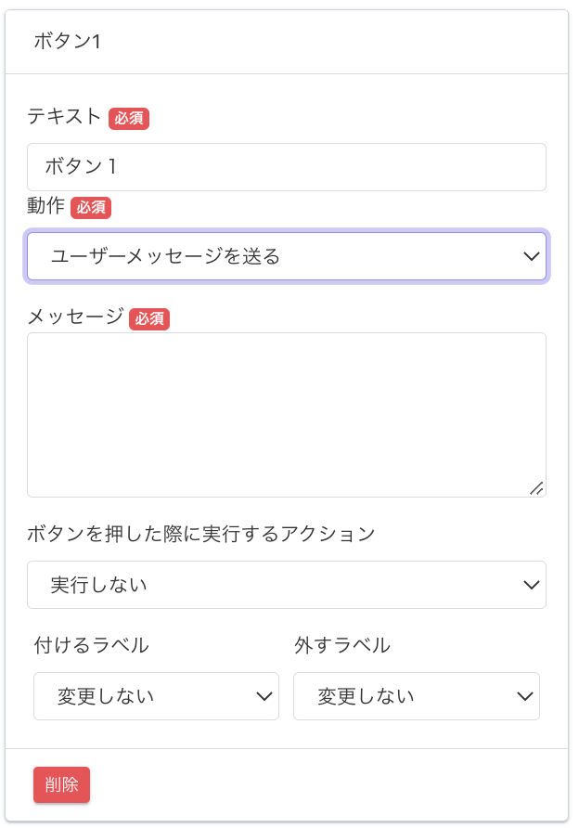Expand the 外すラベル 変更しない dropdown
579x828 pixels.
click(417, 696)
